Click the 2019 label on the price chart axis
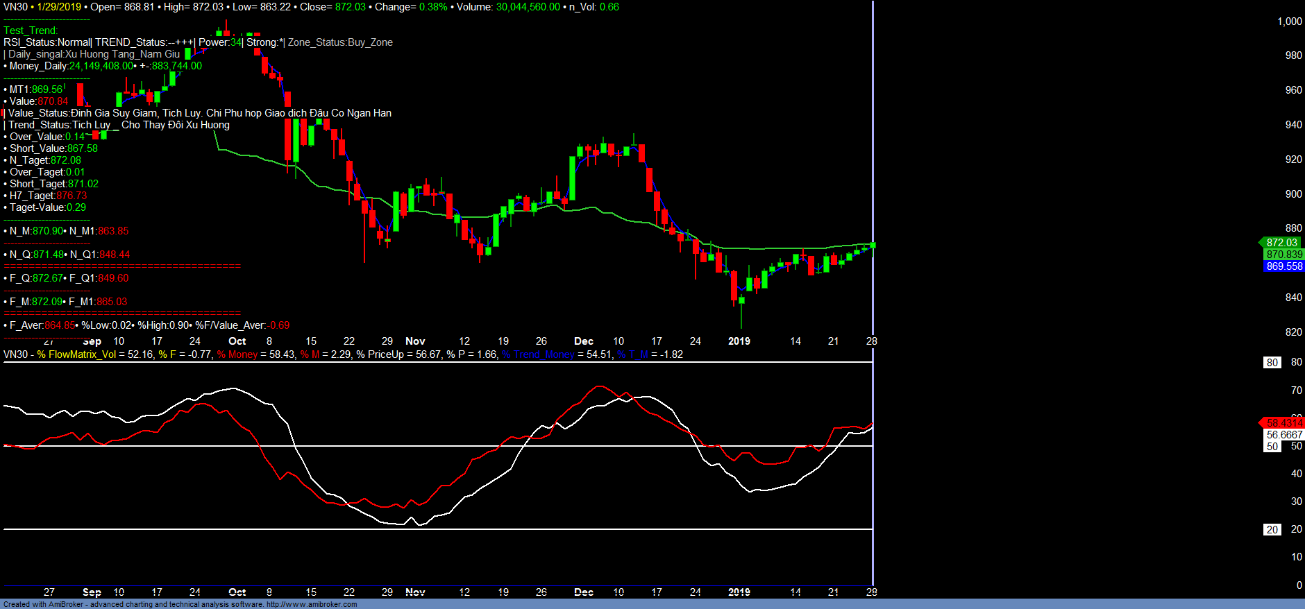Image resolution: width=1305 pixels, height=609 pixels. click(739, 341)
